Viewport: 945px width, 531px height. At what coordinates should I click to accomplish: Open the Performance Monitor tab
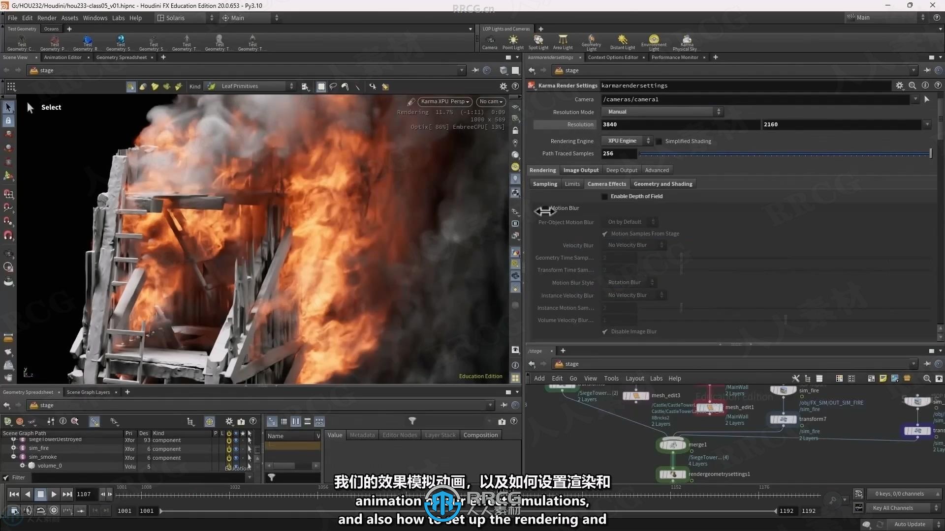675,58
